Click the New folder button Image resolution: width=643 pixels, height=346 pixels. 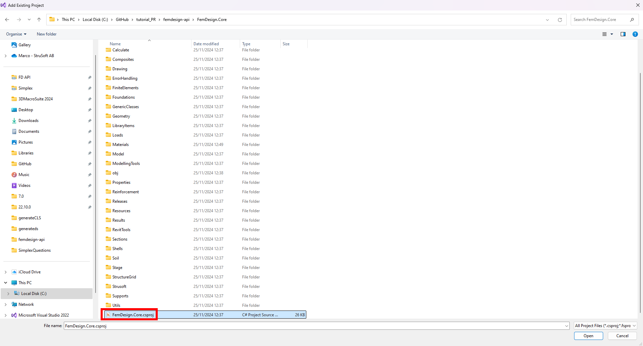47,34
